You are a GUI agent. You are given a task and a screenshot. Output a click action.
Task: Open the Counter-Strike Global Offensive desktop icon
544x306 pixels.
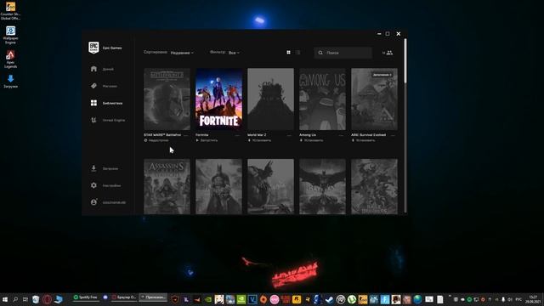click(10, 11)
